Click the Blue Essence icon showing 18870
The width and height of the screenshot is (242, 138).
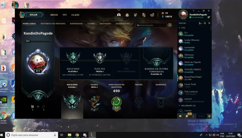(163, 16)
